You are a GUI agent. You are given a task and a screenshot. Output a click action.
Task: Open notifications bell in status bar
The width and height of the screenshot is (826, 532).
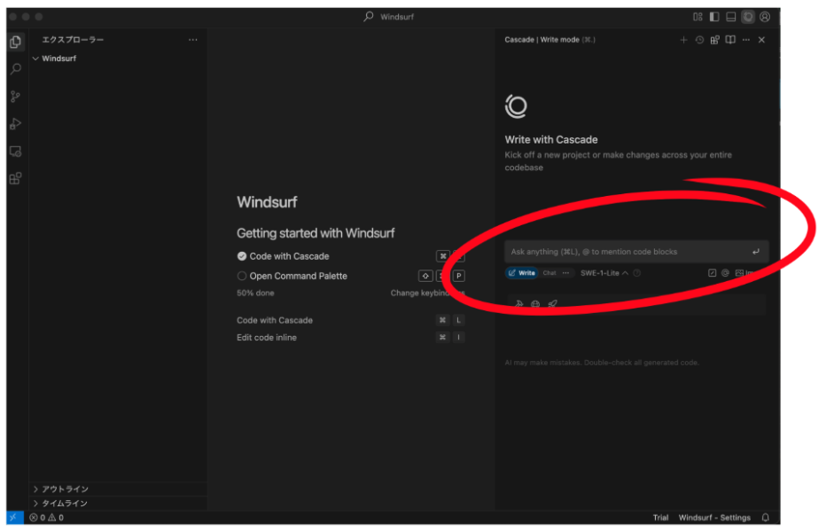pyautogui.click(x=766, y=518)
